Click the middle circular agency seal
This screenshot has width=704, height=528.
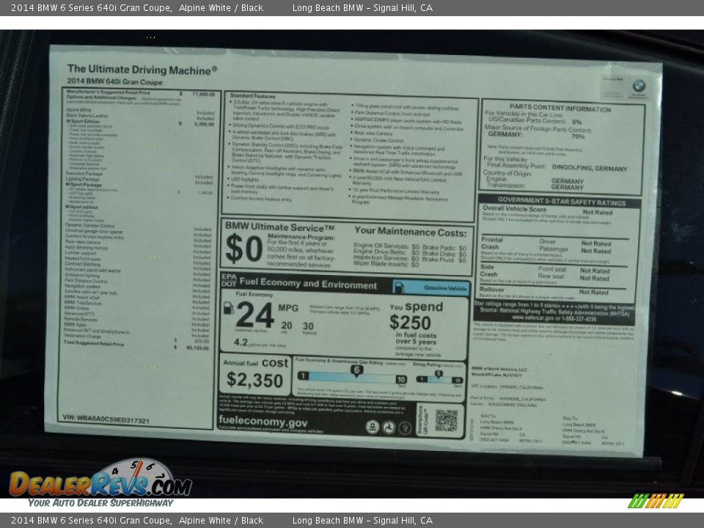click(x=389, y=427)
